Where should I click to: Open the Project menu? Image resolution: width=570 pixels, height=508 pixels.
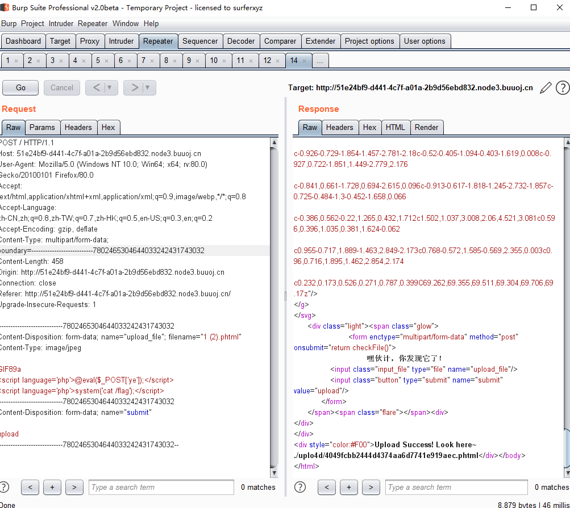32,24
